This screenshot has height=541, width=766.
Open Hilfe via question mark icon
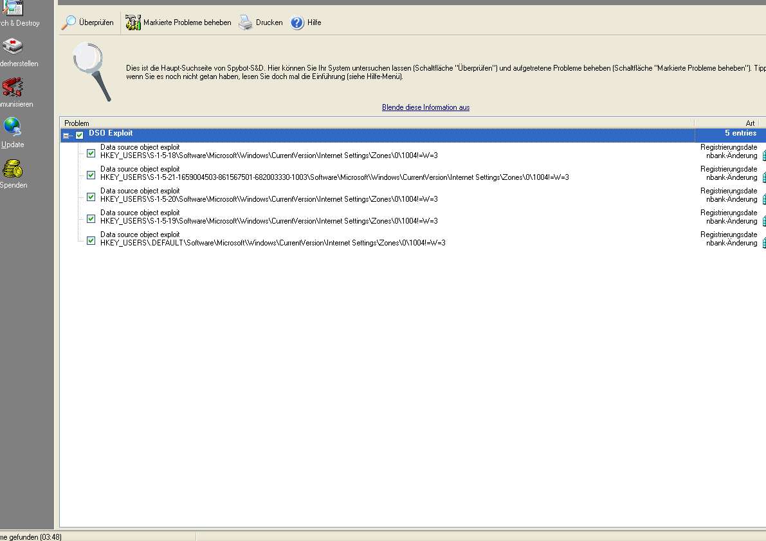coord(297,22)
